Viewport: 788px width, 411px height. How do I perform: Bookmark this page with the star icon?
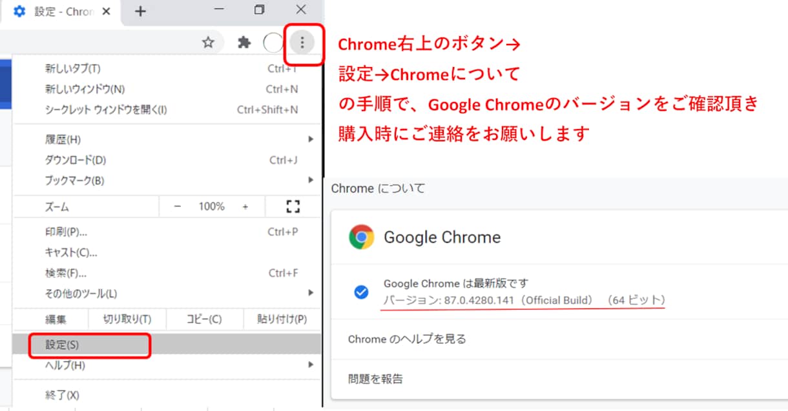[208, 43]
